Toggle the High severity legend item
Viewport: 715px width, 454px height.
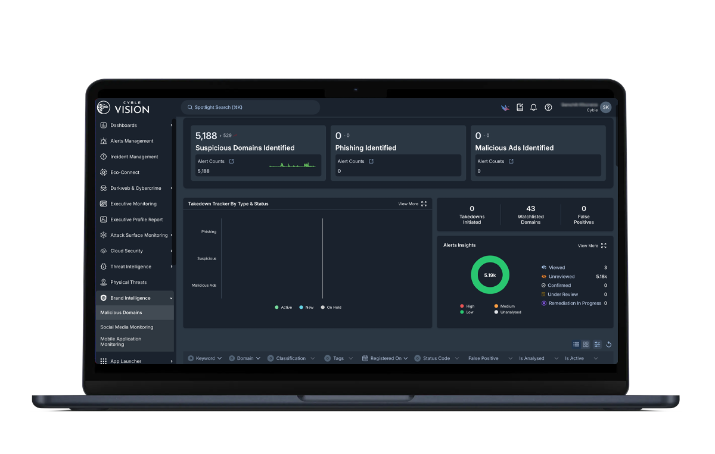click(467, 306)
